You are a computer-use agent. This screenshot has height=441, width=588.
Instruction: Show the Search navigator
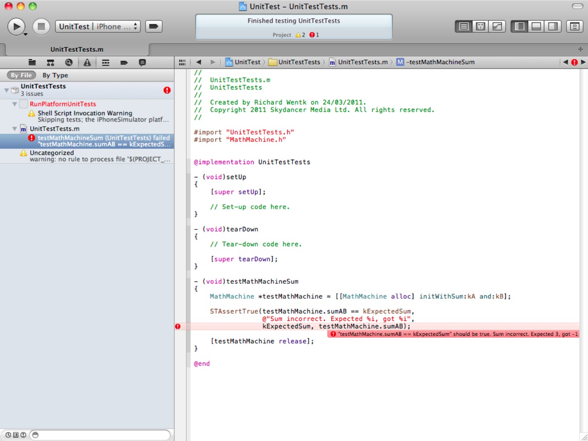point(68,62)
